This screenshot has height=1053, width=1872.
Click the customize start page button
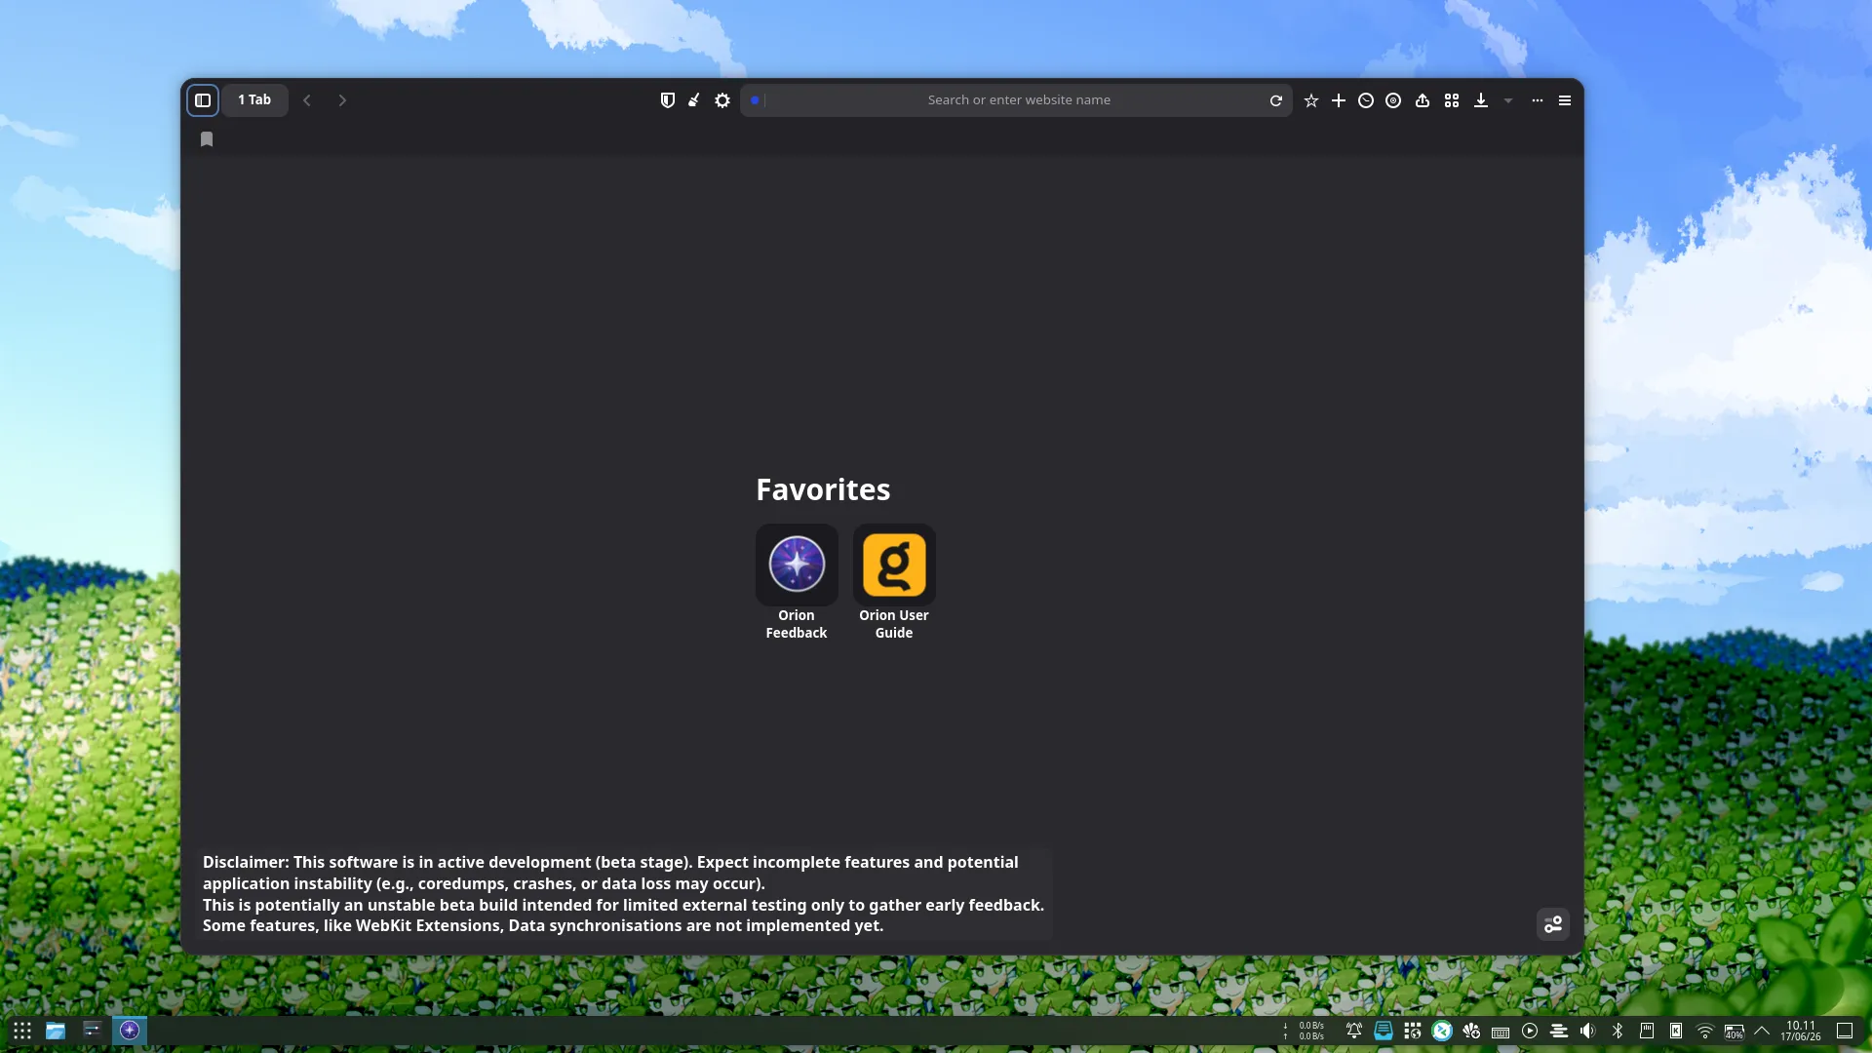coord(1553,924)
